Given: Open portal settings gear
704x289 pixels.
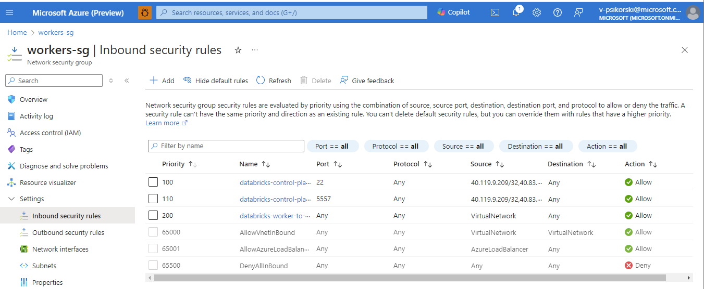Looking at the screenshot, I should point(537,12).
